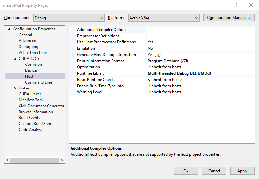Image resolution: width=259 pixels, height=179 pixels.
Task: Click the Preprocessor Definitions value field
Action: (200, 36)
